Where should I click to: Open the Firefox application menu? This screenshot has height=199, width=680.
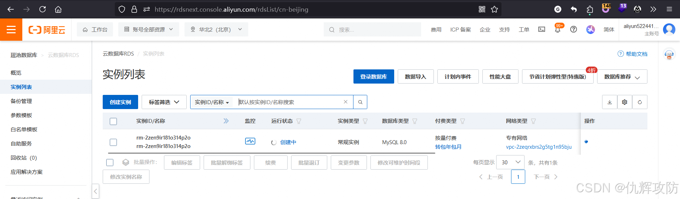669,9
